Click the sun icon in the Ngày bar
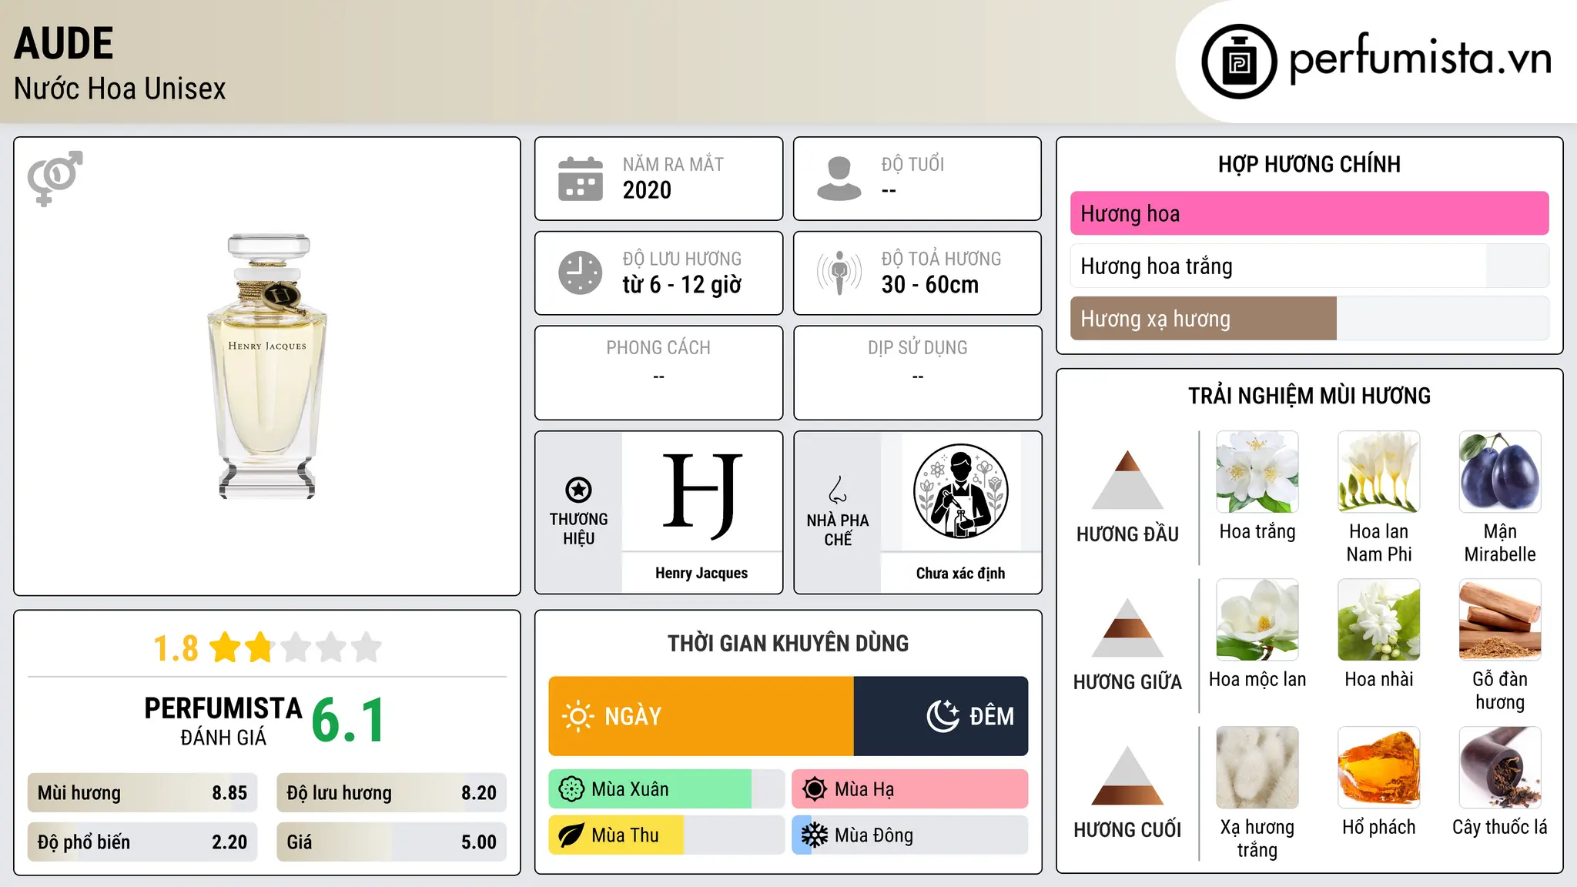The image size is (1577, 887). (578, 716)
